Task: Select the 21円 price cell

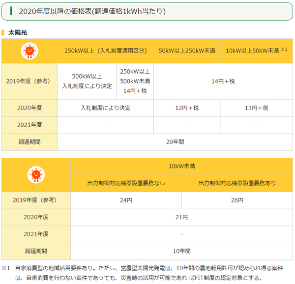Action: (181, 217)
